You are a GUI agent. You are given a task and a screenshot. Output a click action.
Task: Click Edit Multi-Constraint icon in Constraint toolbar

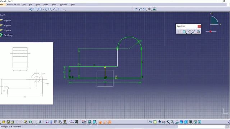click(198, 32)
